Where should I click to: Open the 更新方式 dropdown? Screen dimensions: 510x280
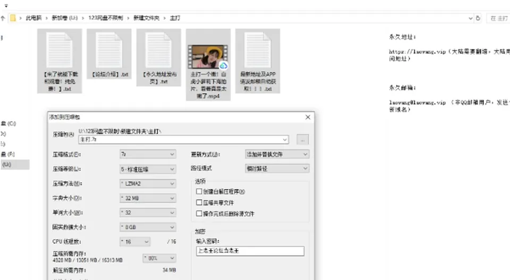(x=277, y=154)
